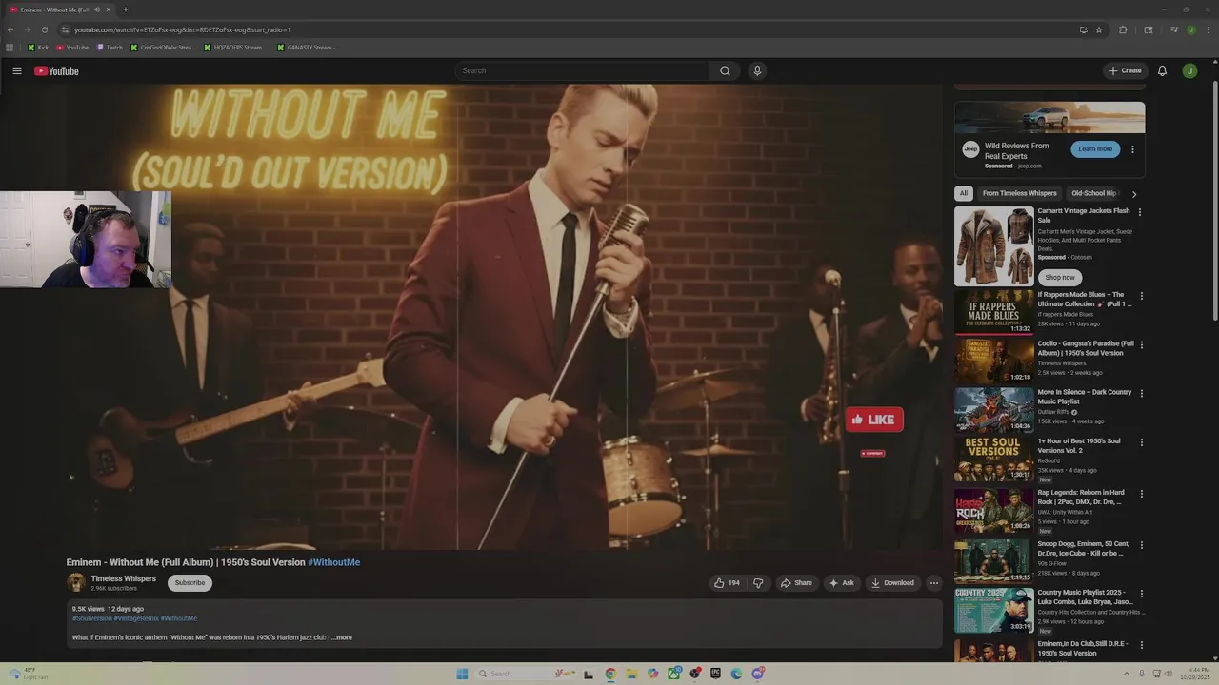Open File Explorer from the taskbar

pos(631,674)
